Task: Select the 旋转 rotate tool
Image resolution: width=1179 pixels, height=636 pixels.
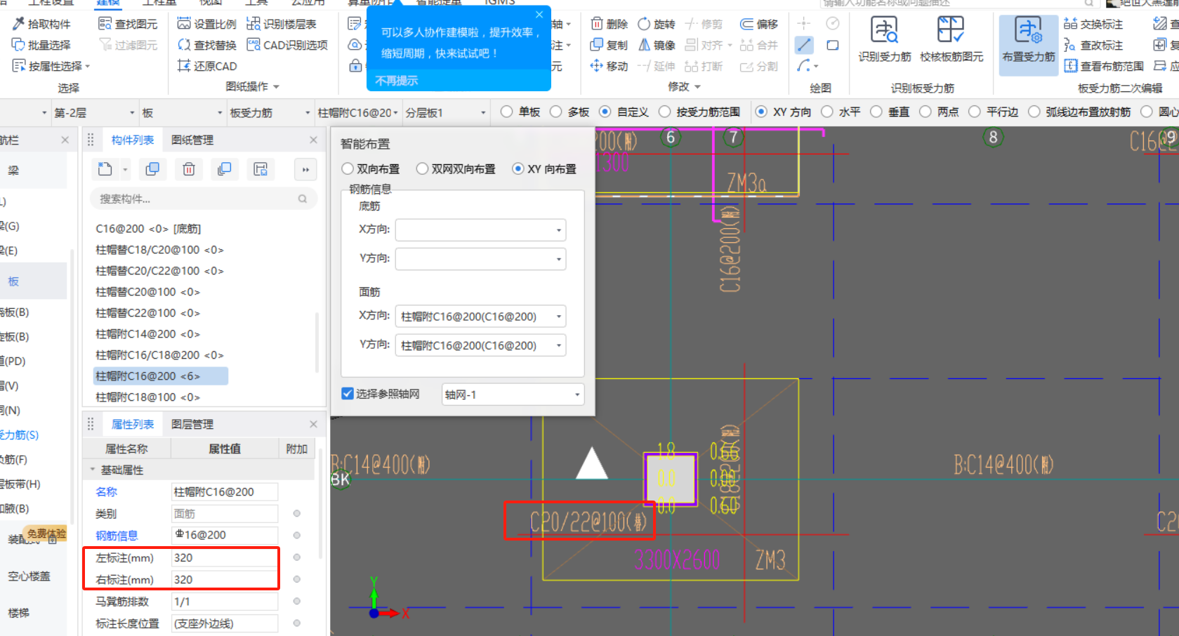Action: [657, 24]
